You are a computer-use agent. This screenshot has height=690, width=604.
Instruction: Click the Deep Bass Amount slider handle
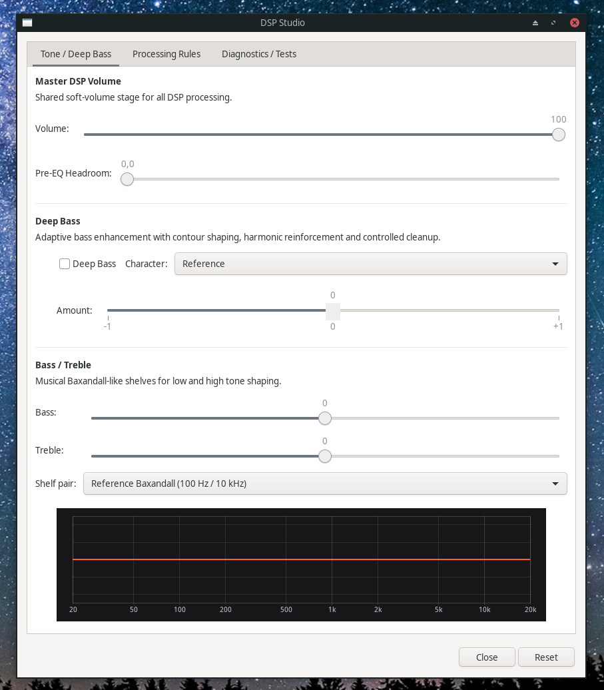pos(333,312)
